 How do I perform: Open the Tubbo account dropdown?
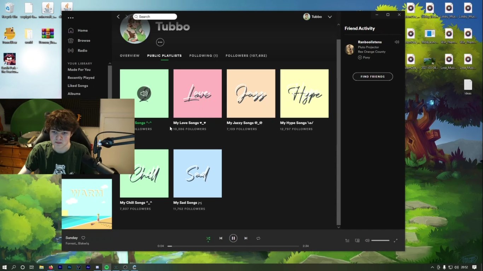tap(330, 17)
